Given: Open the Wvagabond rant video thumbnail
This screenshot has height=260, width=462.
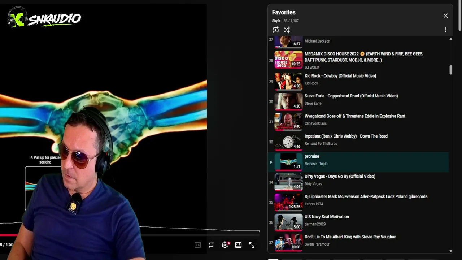Looking at the screenshot, I should pos(288,122).
